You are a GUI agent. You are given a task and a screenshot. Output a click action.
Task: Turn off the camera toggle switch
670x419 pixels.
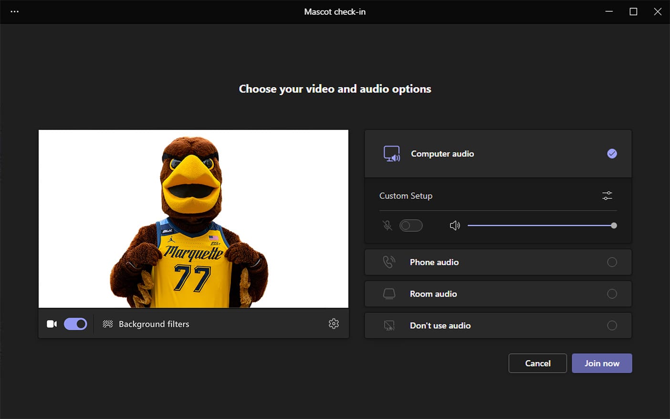[75, 324]
